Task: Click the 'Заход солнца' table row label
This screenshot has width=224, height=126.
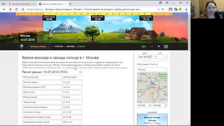Action: (29, 102)
